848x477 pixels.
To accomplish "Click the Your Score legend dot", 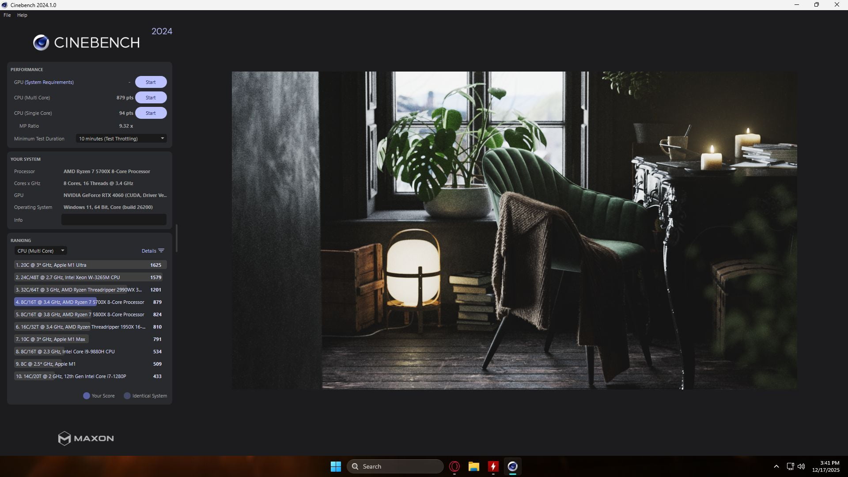I will coord(87,396).
